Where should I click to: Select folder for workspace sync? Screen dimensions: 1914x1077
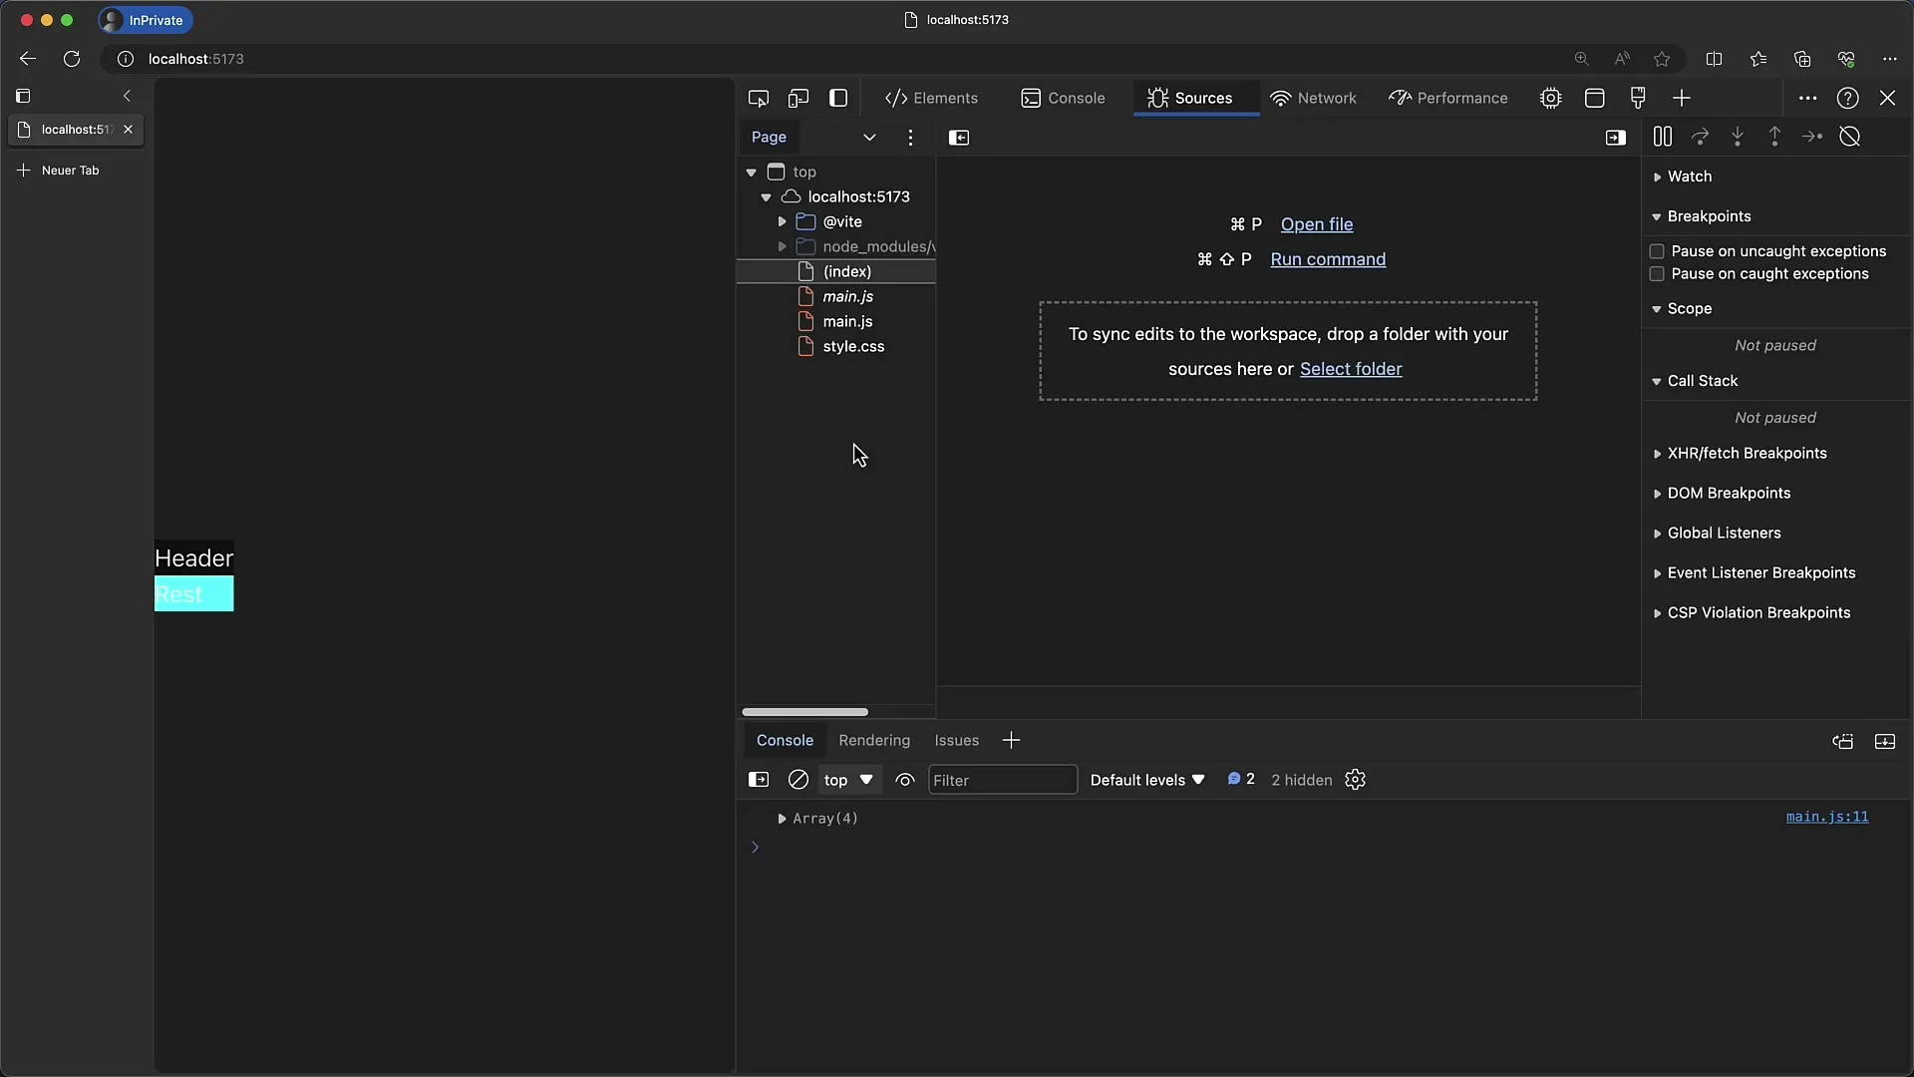(1350, 368)
